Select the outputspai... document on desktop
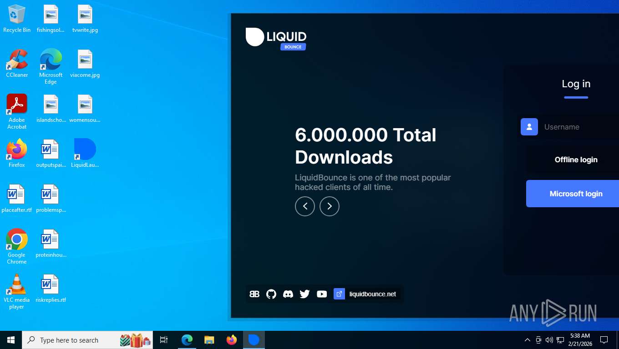The height and width of the screenshot is (349, 619). pos(51,154)
